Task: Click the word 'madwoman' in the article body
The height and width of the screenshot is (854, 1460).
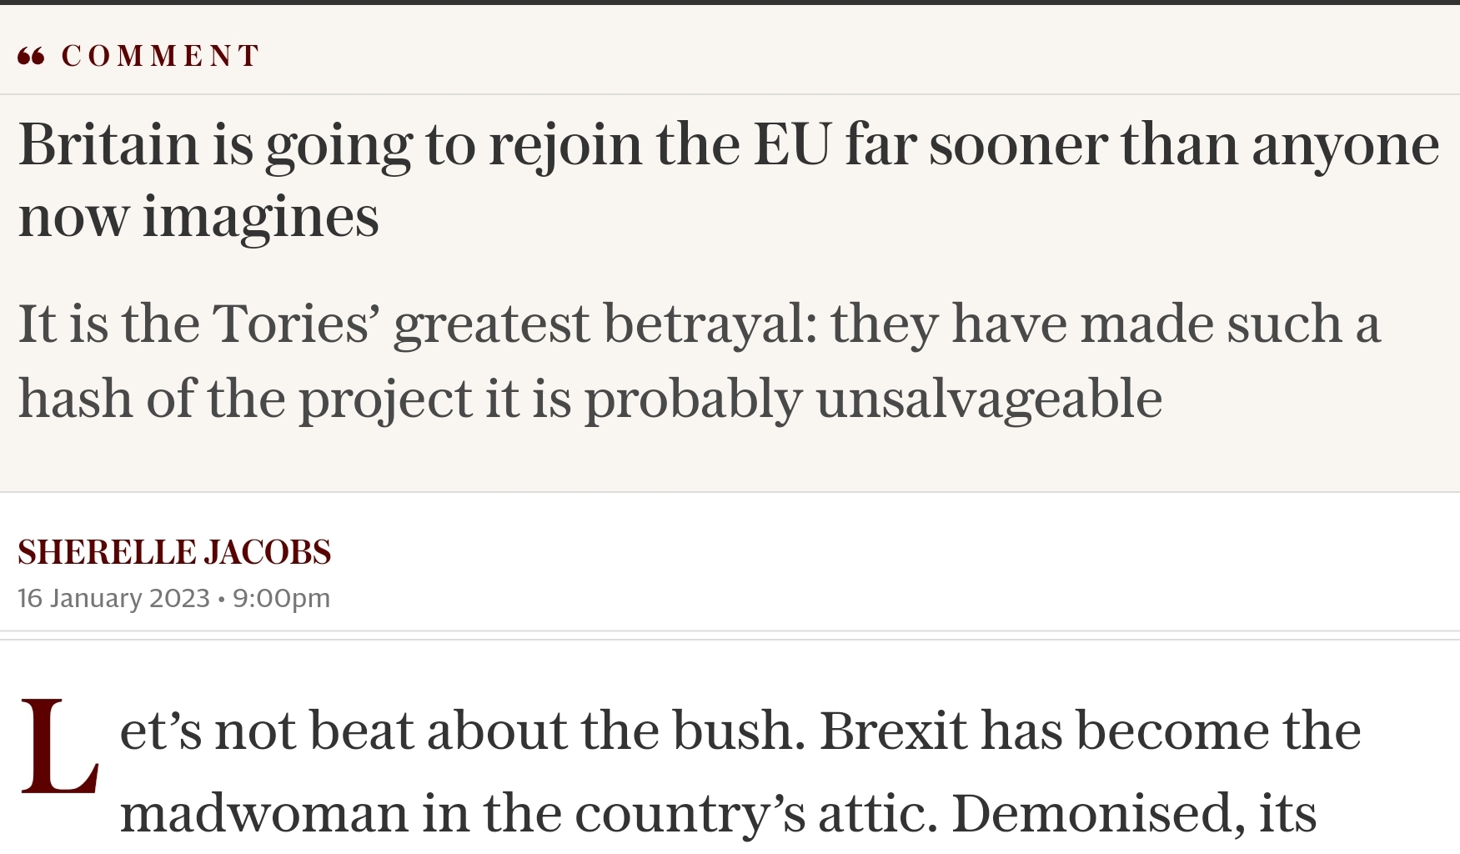Action: coord(263,813)
